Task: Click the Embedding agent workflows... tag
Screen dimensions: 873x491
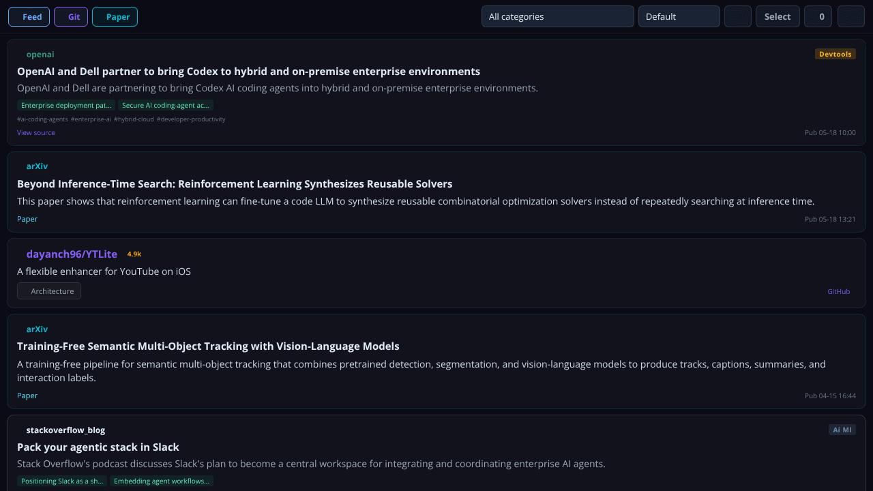Action: pos(162,481)
